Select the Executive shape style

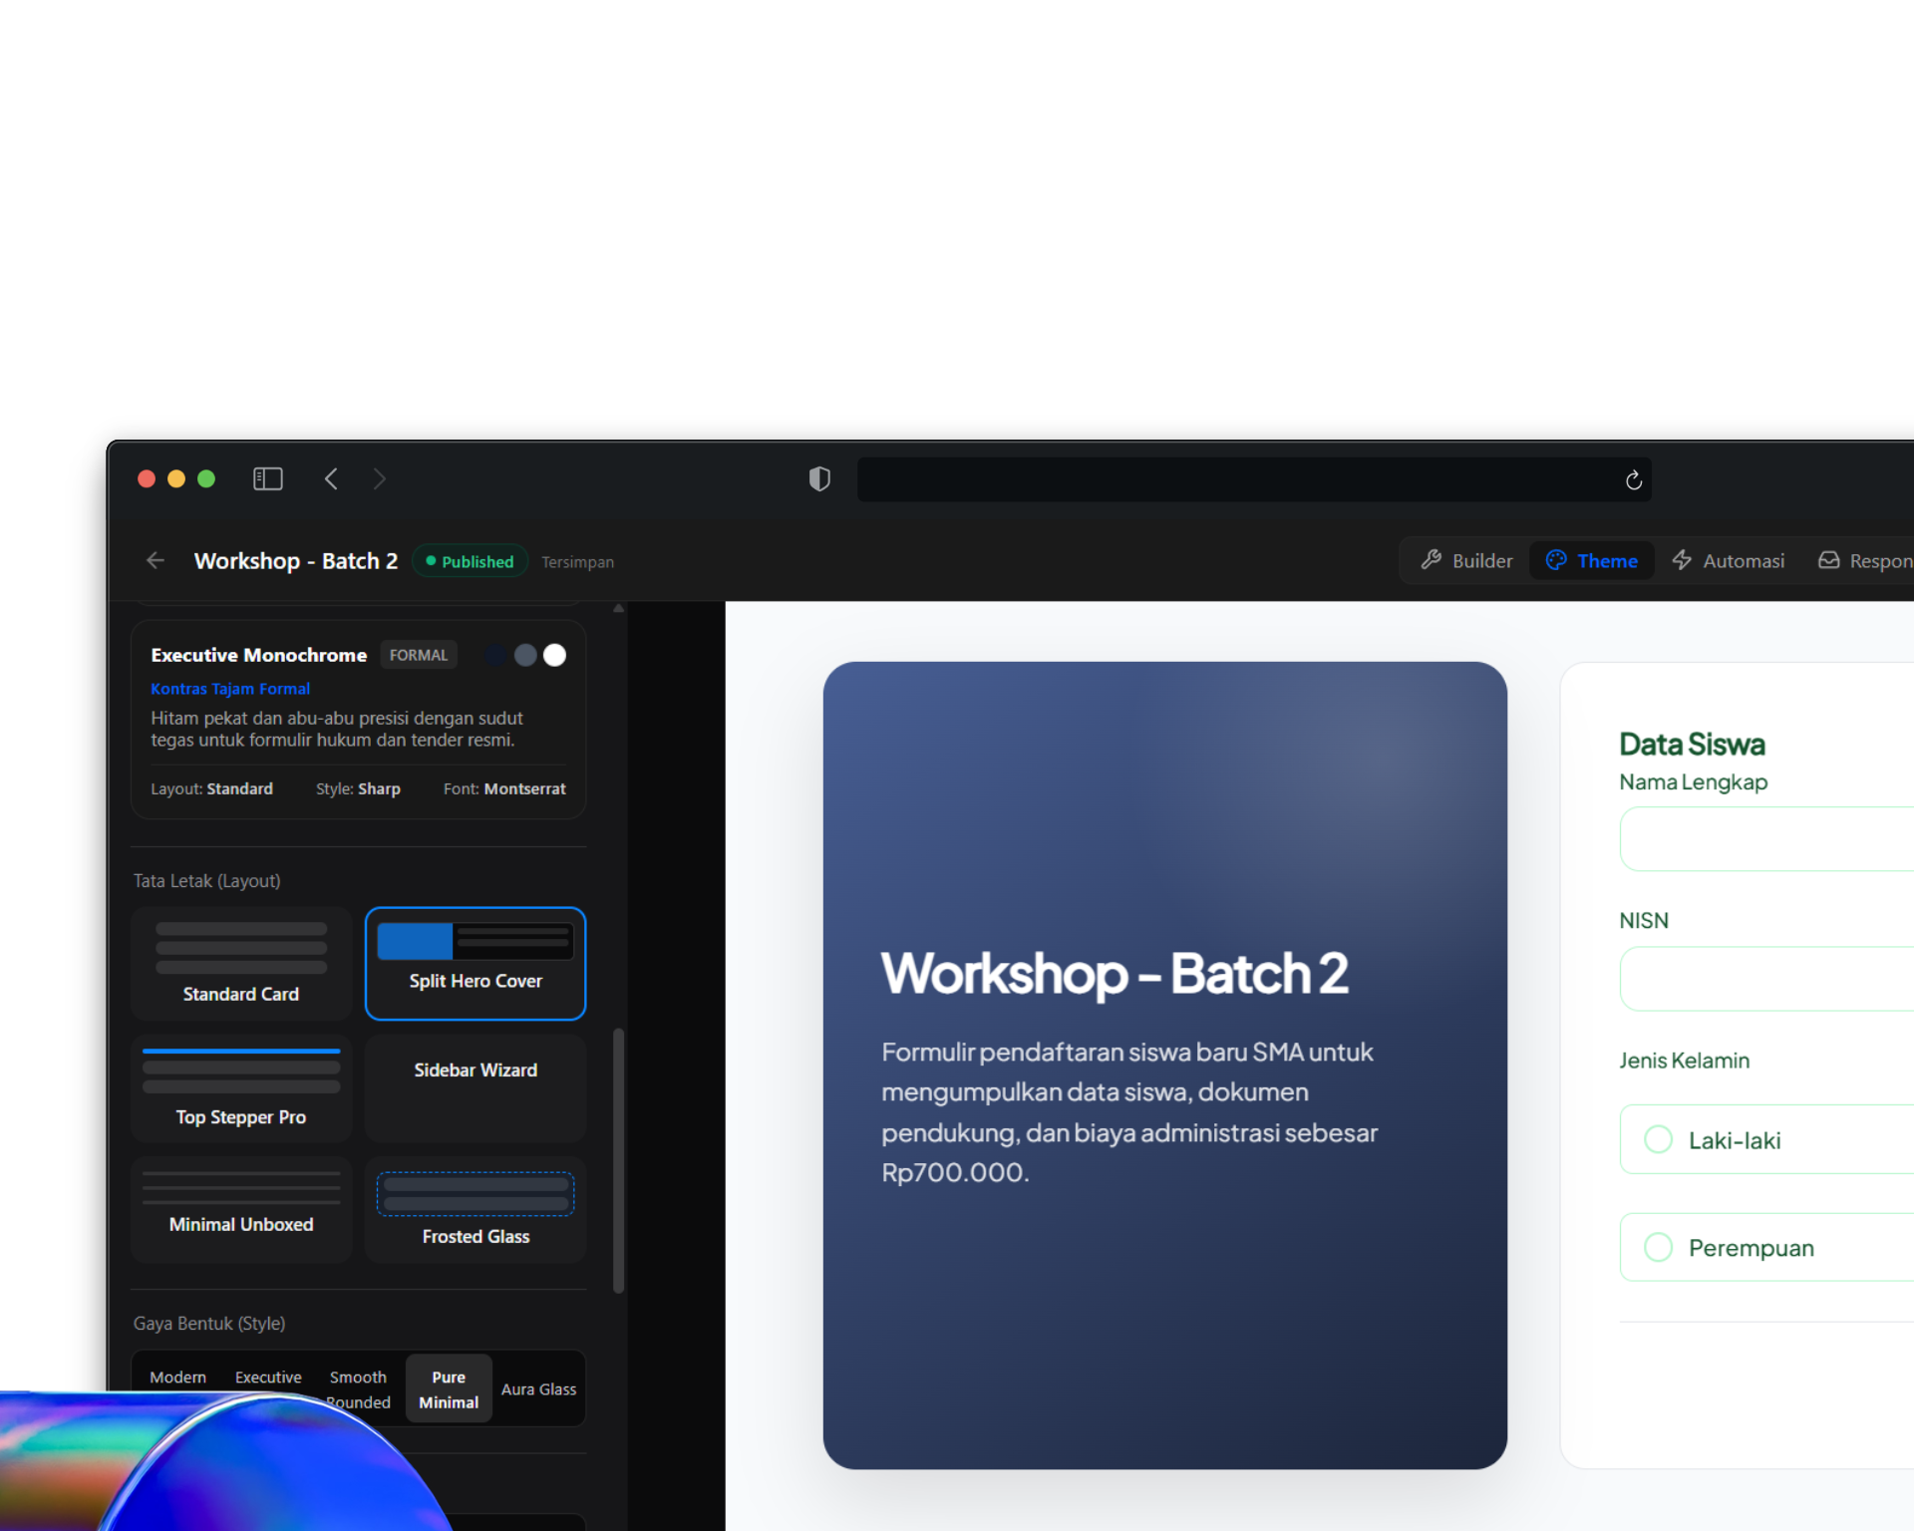(268, 1378)
